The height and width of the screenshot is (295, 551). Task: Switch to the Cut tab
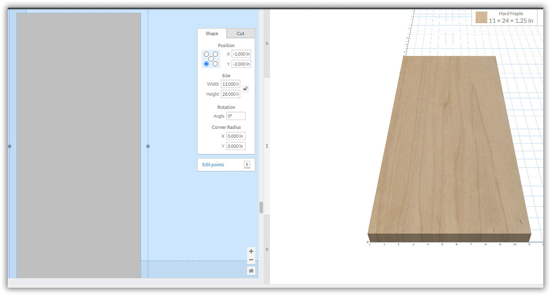click(x=240, y=33)
